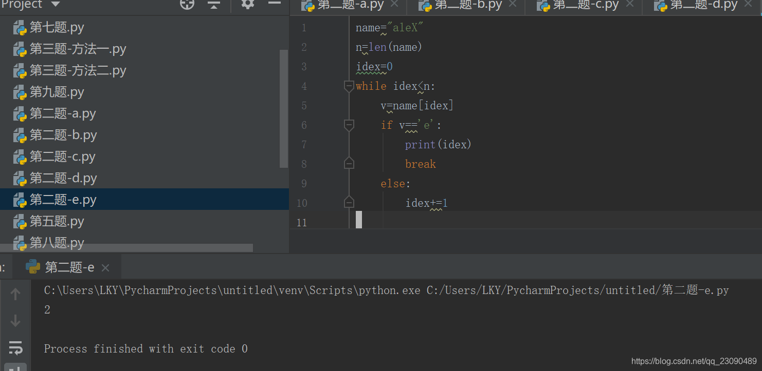Click the Python file icon beside 第五题.py

tap(20, 222)
